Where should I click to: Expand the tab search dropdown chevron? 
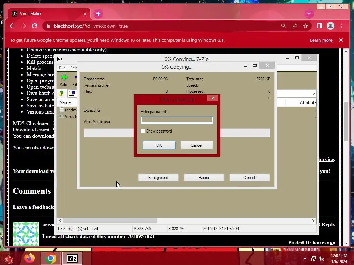pos(309,14)
